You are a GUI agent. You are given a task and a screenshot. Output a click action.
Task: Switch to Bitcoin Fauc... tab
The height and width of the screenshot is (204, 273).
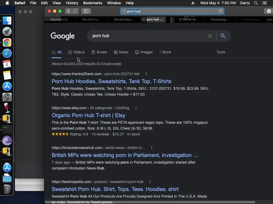(124, 19)
